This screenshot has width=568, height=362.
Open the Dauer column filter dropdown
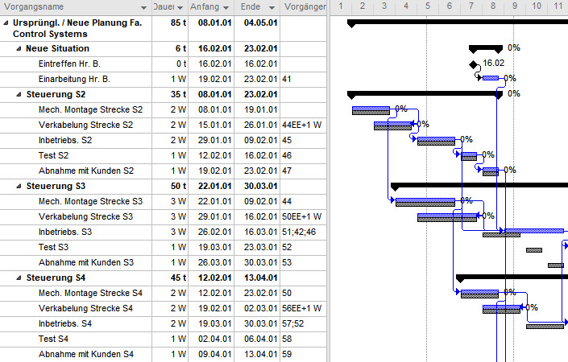[181, 8]
